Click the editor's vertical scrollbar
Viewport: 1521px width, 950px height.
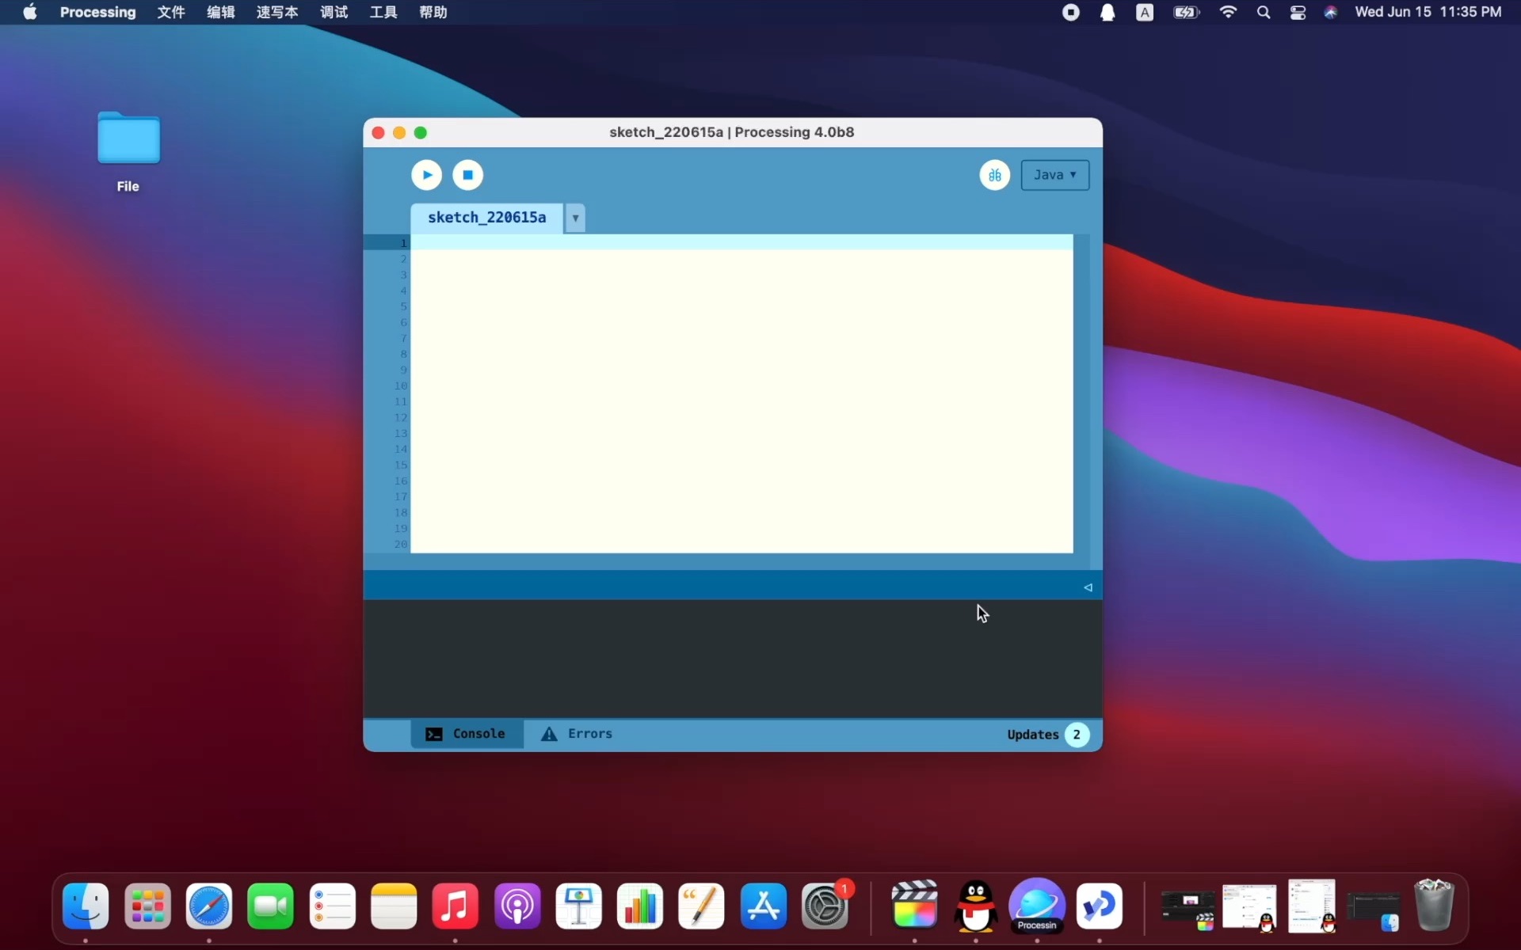click(1081, 396)
